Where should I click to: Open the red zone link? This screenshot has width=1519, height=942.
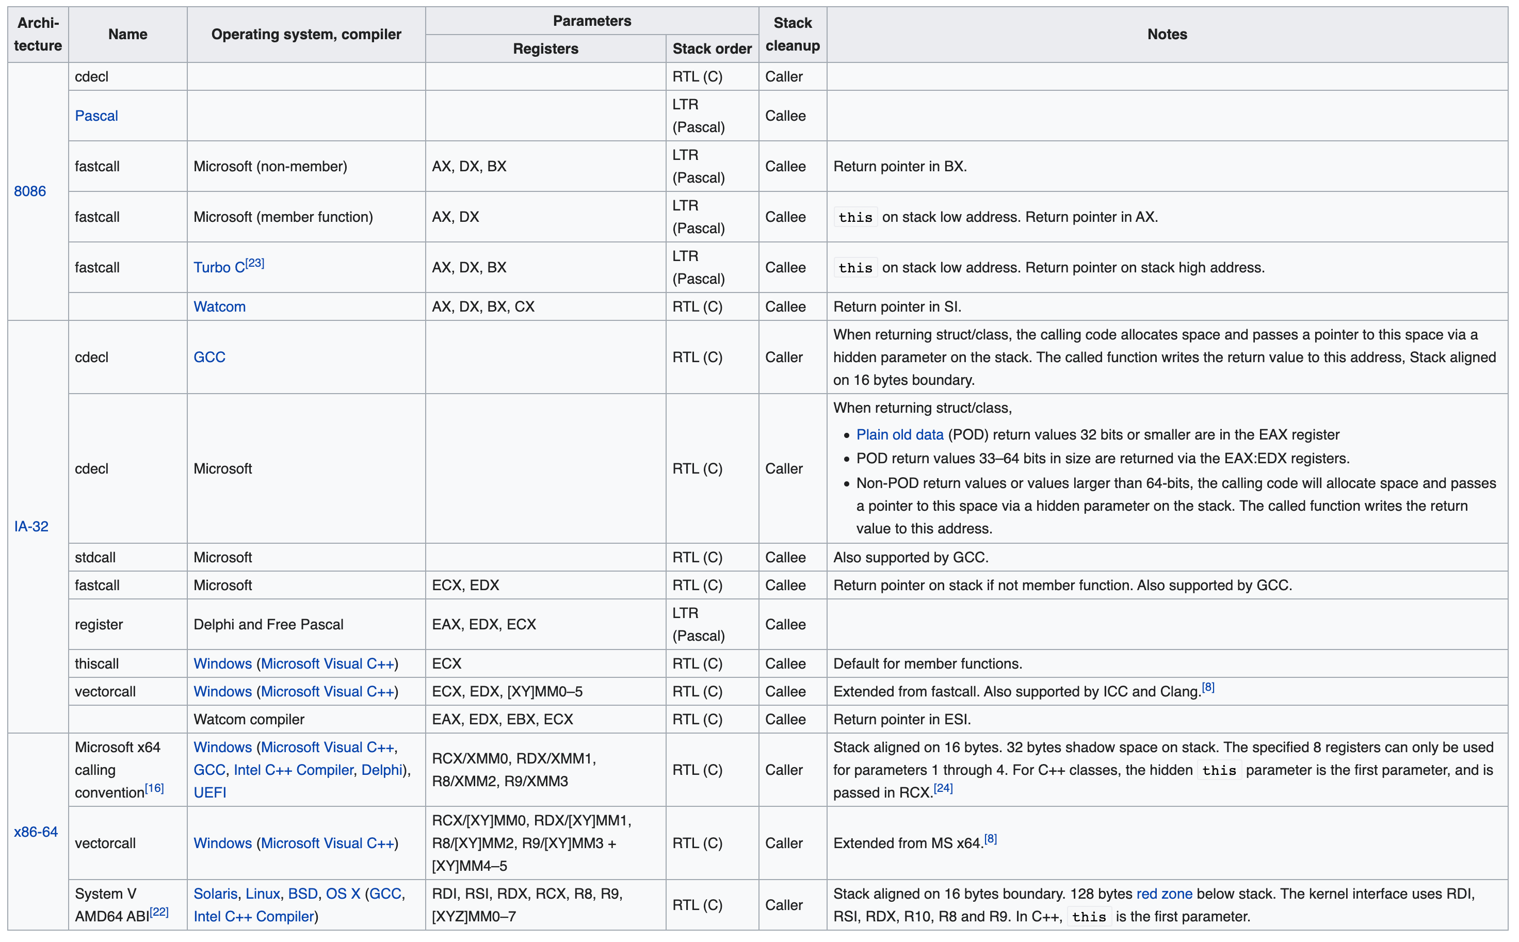tap(1165, 894)
